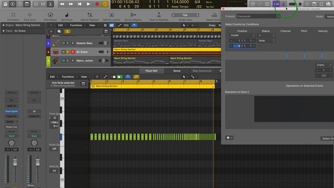Open Quick Help question mark button
This screenshot has height=188, width=334.
point(20,4)
